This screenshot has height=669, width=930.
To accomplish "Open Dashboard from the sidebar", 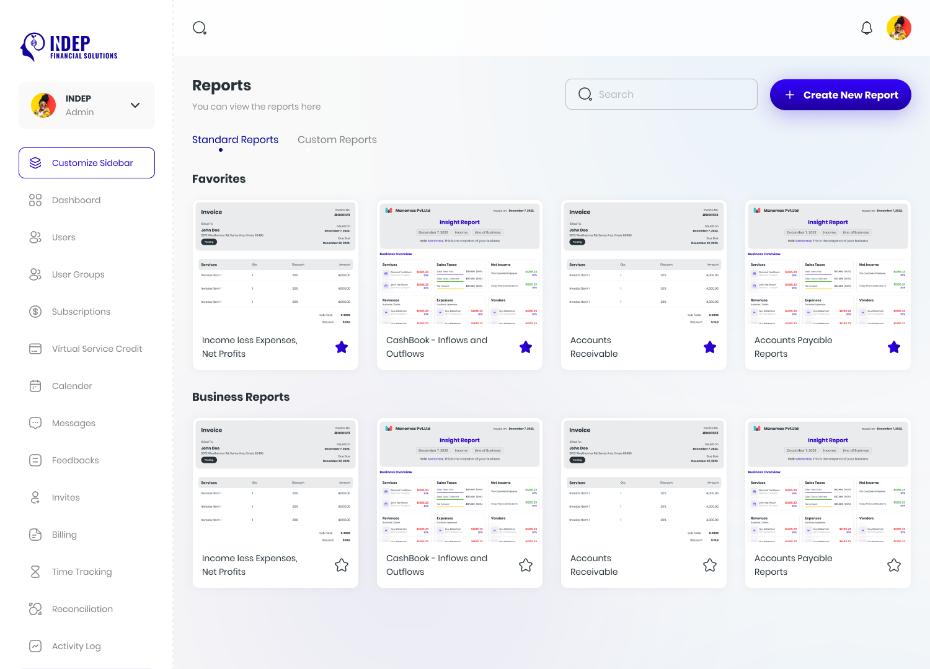I will tap(76, 200).
